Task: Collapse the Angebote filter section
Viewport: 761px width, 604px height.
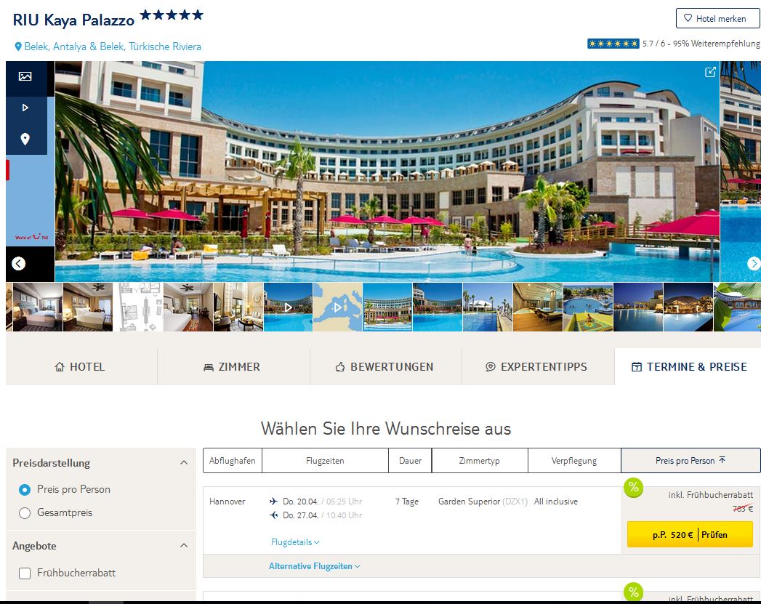Action: (184, 546)
